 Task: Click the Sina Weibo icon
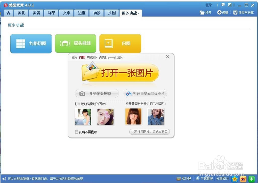coord(243,179)
